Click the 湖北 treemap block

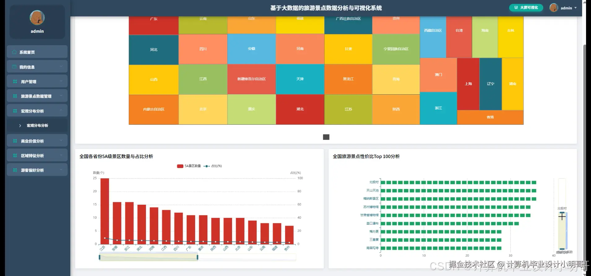coord(300,109)
